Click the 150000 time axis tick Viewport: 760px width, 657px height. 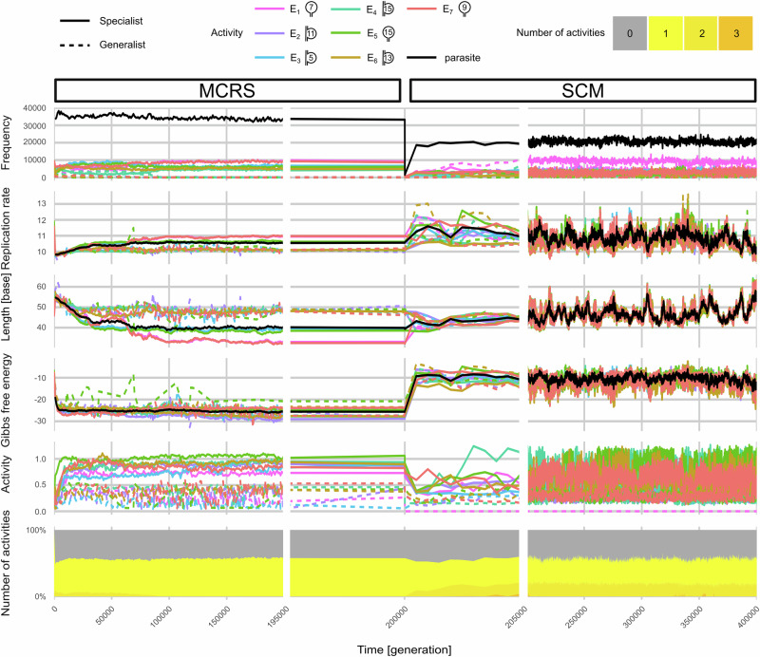coord(218,617)
